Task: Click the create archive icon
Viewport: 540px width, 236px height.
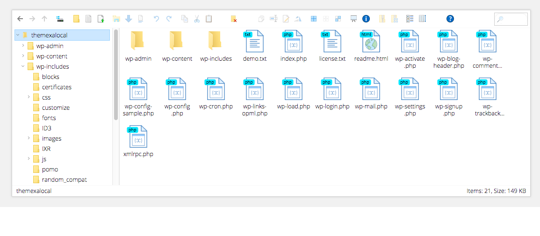Action: pos(394,19)
